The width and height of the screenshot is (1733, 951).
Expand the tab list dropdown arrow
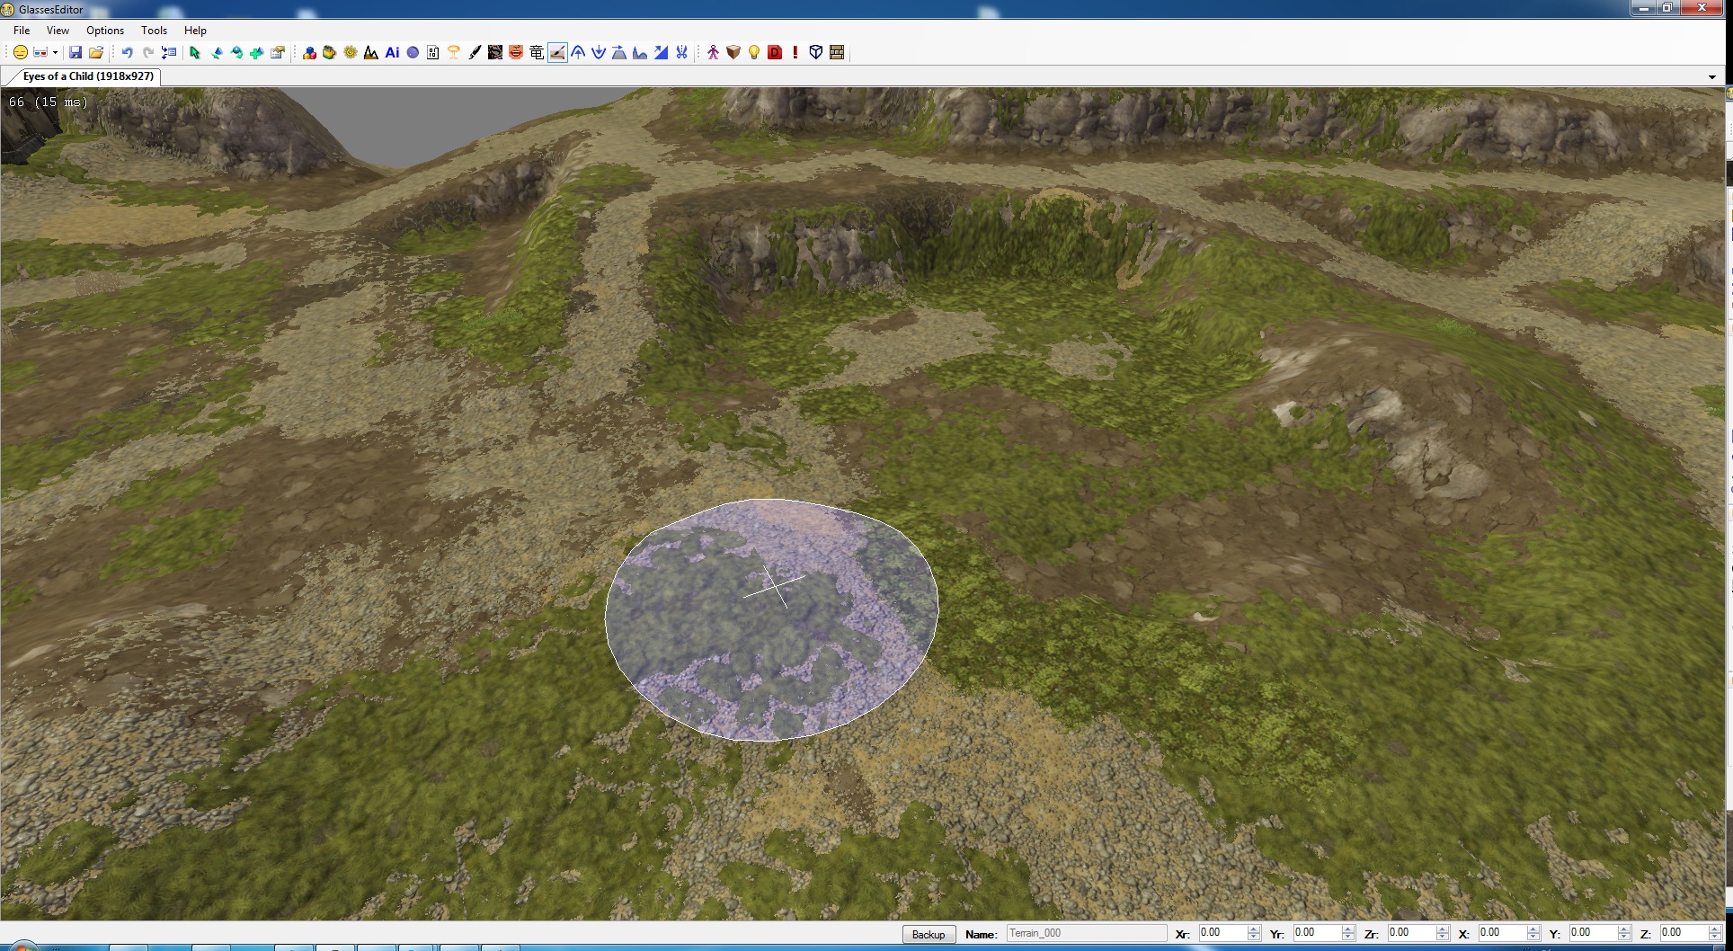coord(1711,77)
